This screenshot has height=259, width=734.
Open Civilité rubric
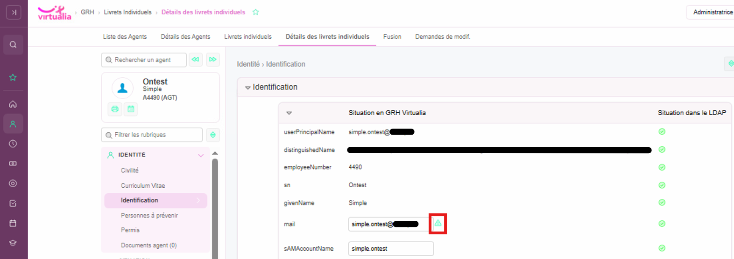pos(130,170)
